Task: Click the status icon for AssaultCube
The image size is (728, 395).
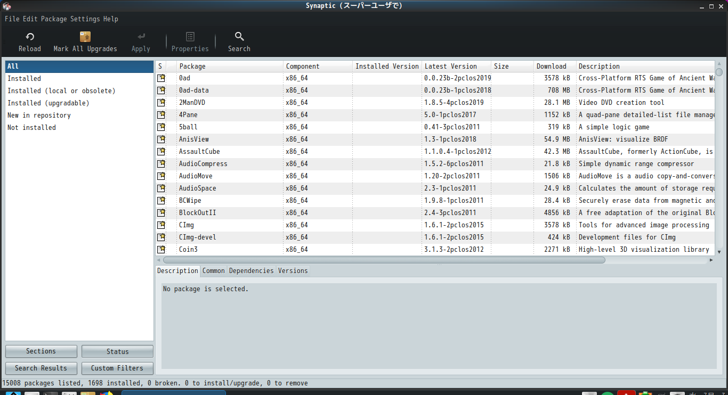Action: [x=161, y=151]
